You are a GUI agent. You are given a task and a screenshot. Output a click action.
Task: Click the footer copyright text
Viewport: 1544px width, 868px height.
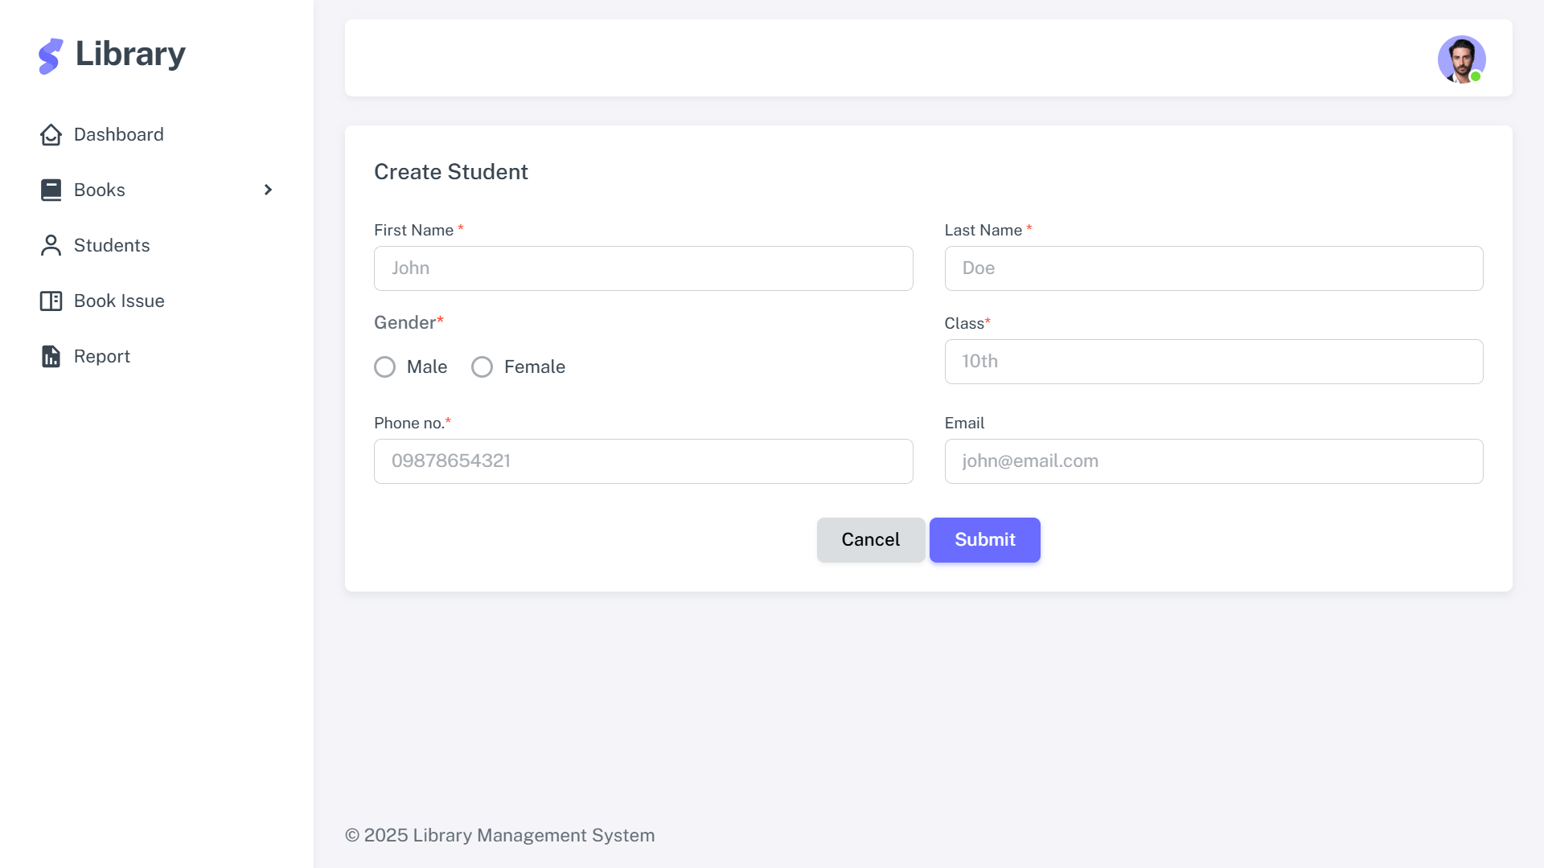(x=499, y=836)
